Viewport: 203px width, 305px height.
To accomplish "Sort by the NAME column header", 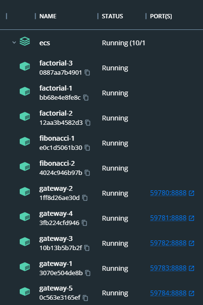I will coord(48,16).
